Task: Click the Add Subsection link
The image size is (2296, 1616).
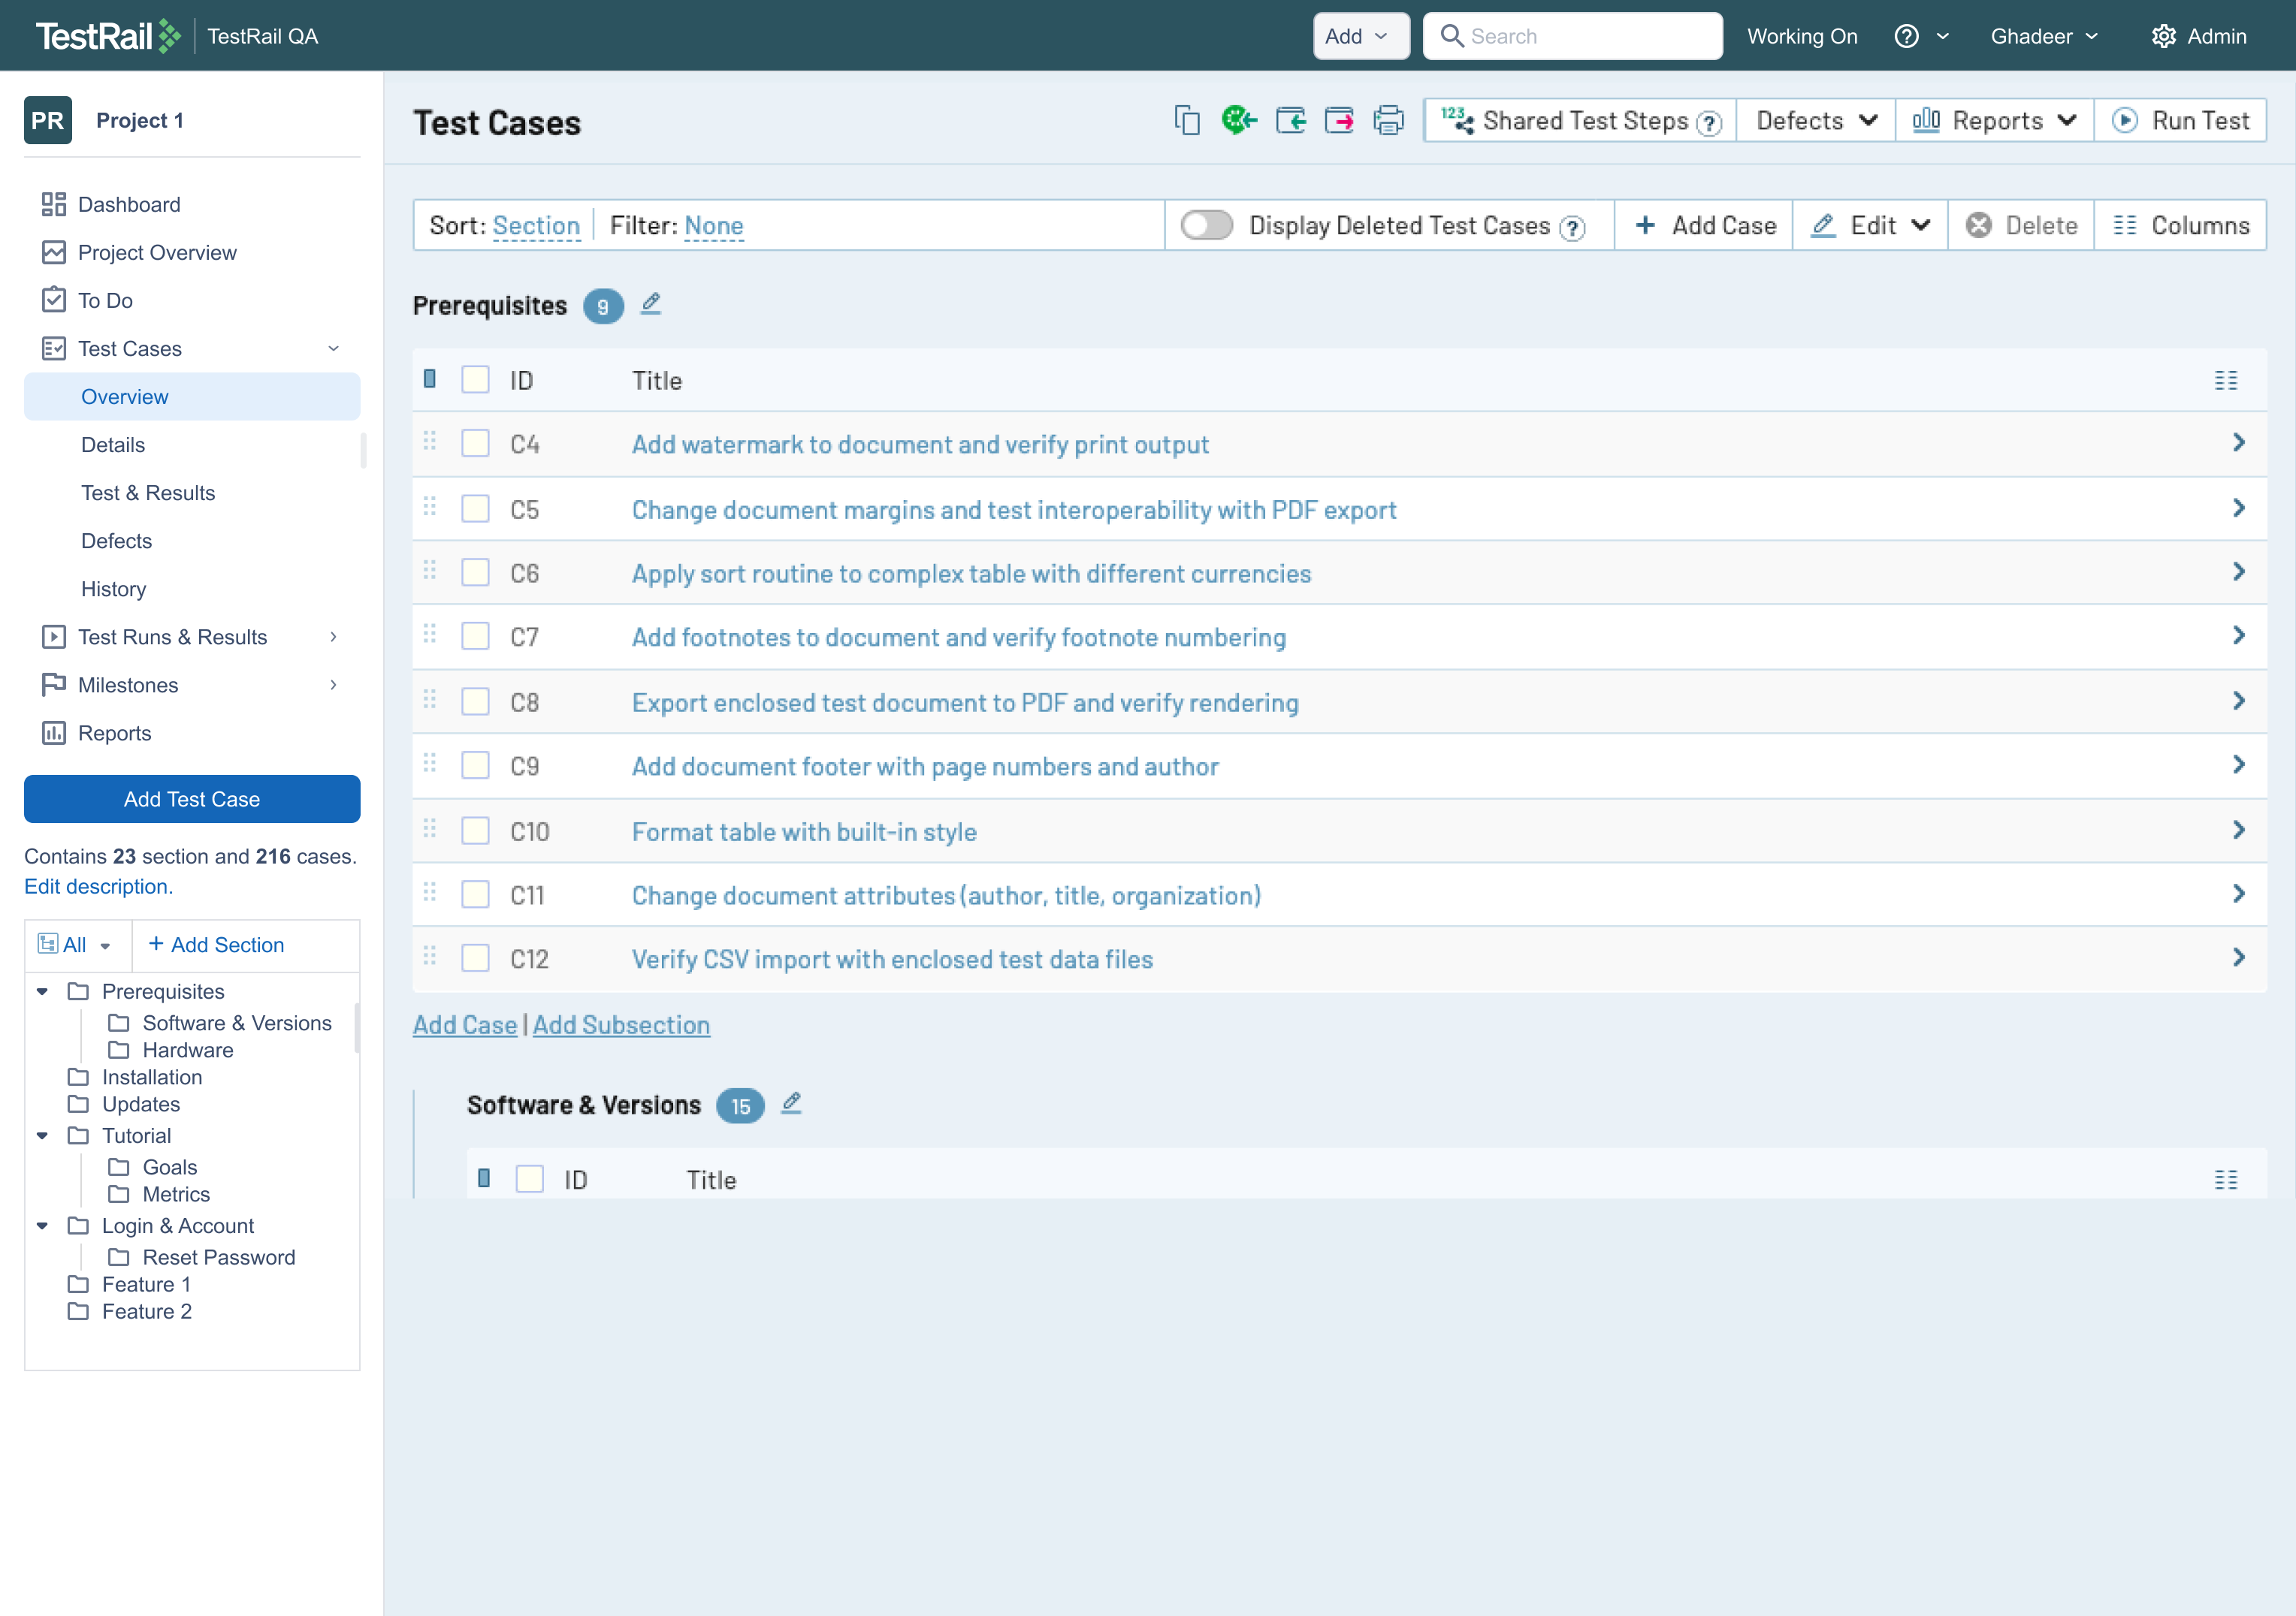Action: pos(621,1025)
